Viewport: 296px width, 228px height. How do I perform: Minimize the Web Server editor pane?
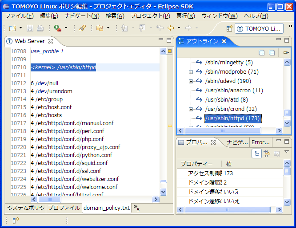tap(161, 39)
